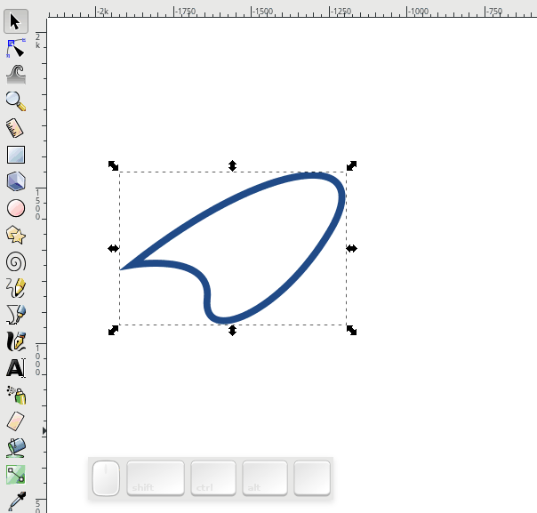
Task: Click the ctrl key in overlay
Action: tap(213, 478)
